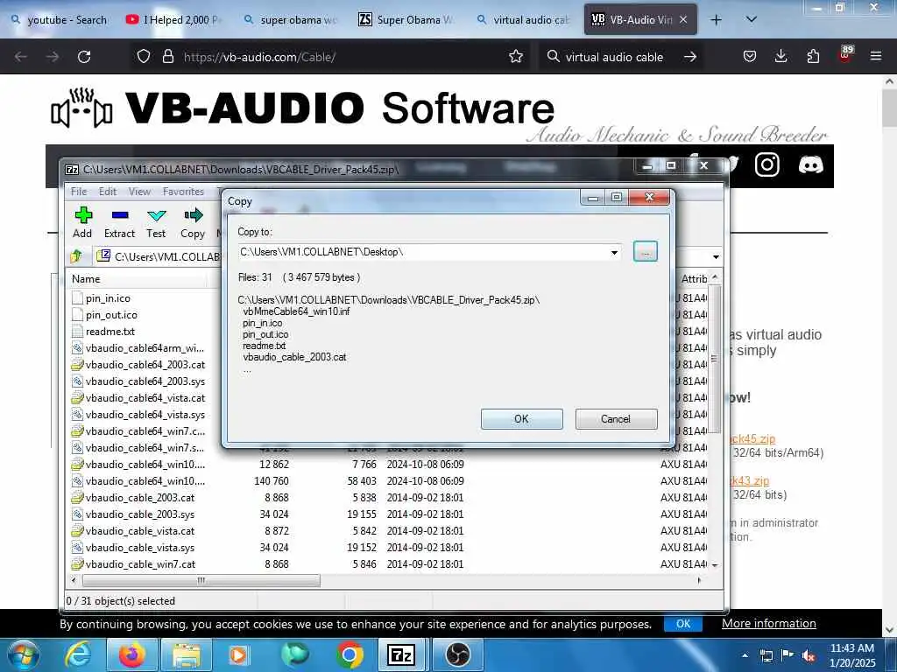This screenshot has width=897, height=672.
Task: Click the 7-Zip vertical scrollbar thumb
Action: click(714, 358)
